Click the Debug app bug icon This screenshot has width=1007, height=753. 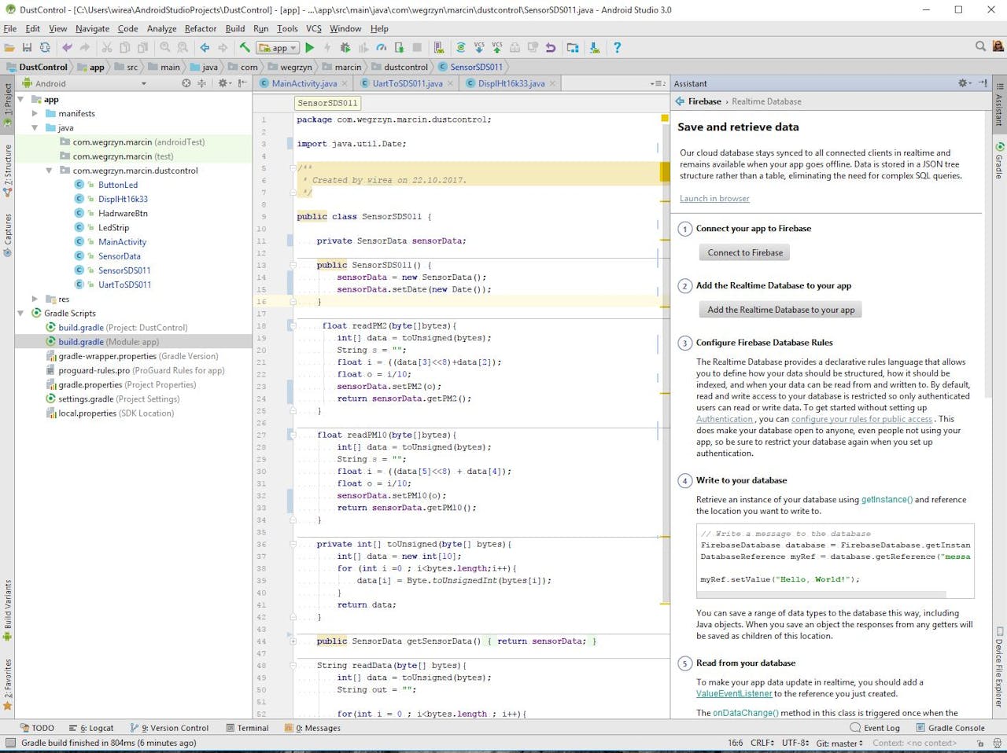(345, 48)
